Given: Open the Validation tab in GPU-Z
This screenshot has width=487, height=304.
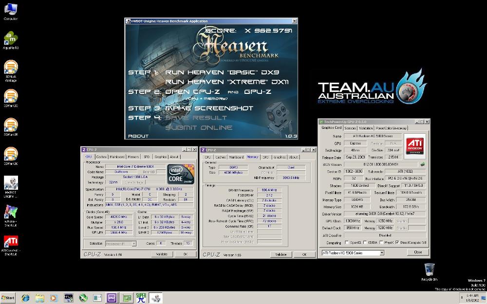Looking at the screenshot, I should pyautogui.click(x=366, y=128).
